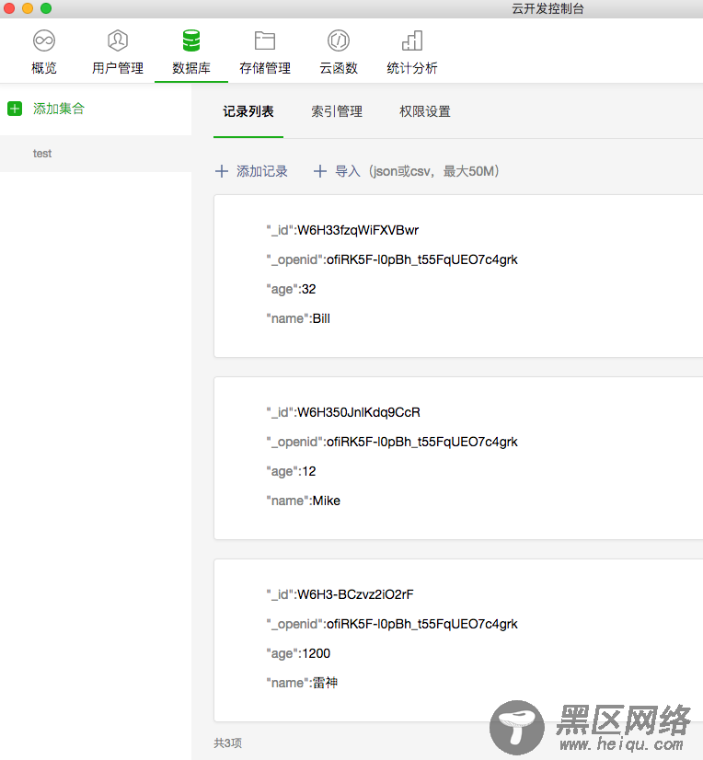Click the plus icon beside 导入

tap(320, 171)
